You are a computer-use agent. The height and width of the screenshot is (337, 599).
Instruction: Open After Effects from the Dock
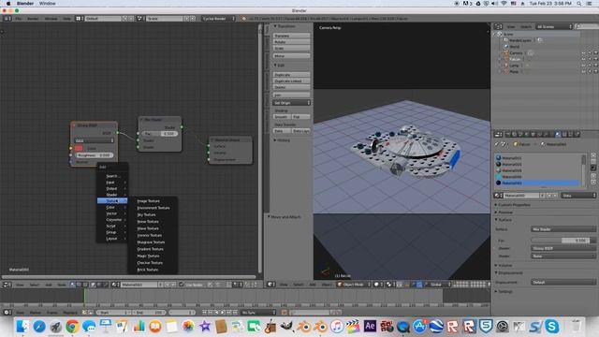pyautogui.click(x=370, y=326)
